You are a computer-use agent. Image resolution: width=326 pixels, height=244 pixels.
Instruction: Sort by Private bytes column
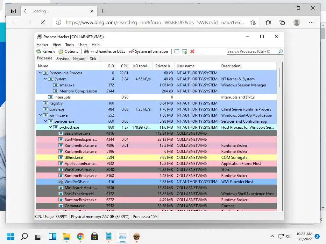click(164, 66)
